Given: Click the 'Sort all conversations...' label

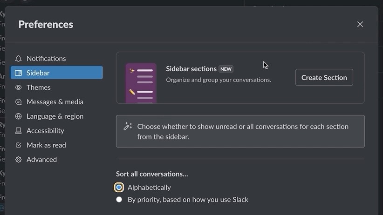Looking at the screenshot, I should [x=152, y=174].
